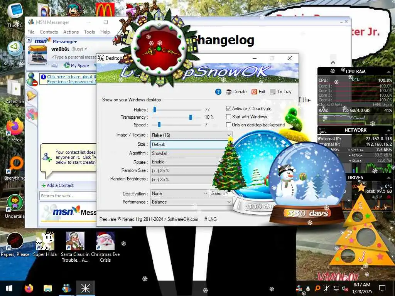This screenshot has width=395, height=296.
Task: Click the Flakes slider handle
Action: pyautogui.click(x=155, y=110)
